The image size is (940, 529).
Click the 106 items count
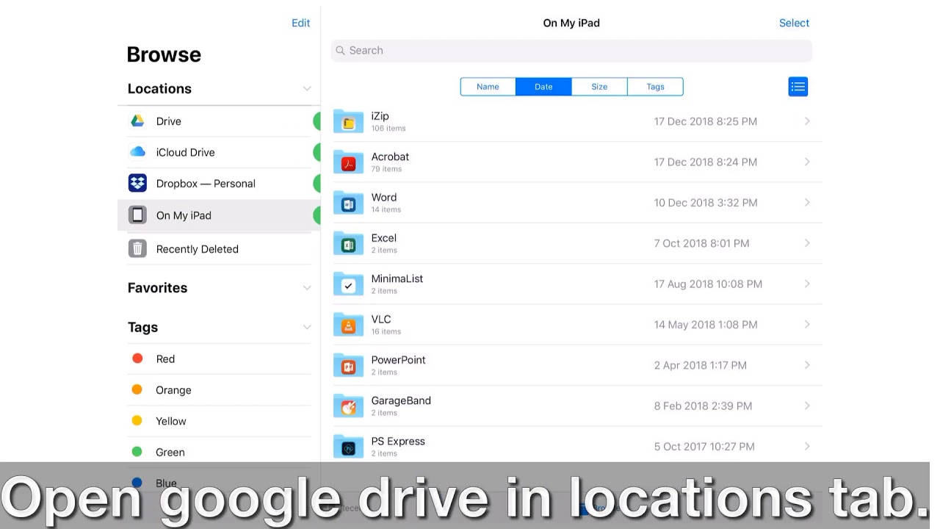[388, 129]
